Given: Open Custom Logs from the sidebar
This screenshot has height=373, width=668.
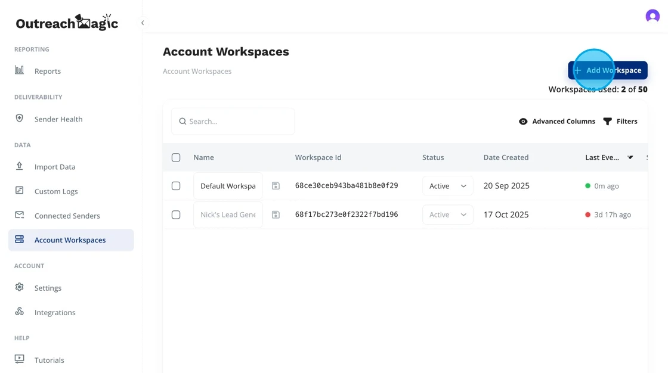Looking at the screenshot, I should click(x=19, y=191).
